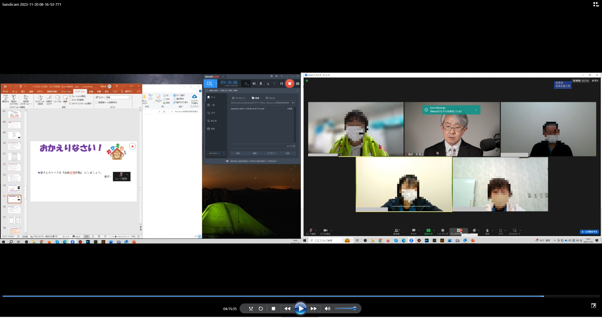Take a Bandicam screenshot with the camera icon
Screen dimensions: 602x318
click(298, 83)
